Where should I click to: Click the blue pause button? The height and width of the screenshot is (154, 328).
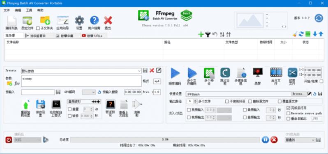[x=265, y=140]
